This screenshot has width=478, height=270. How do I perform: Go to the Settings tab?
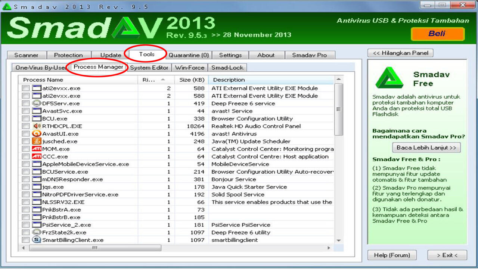click(x=230, y=55)
